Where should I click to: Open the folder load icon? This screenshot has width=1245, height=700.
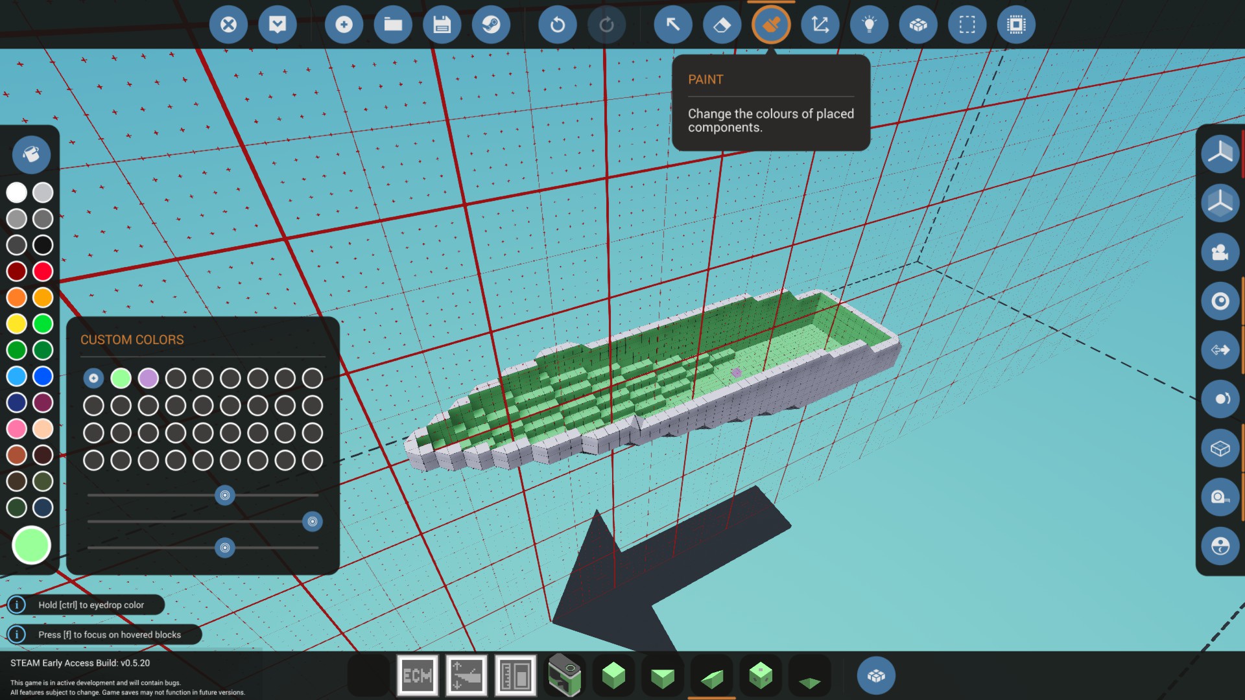(393, 25)
